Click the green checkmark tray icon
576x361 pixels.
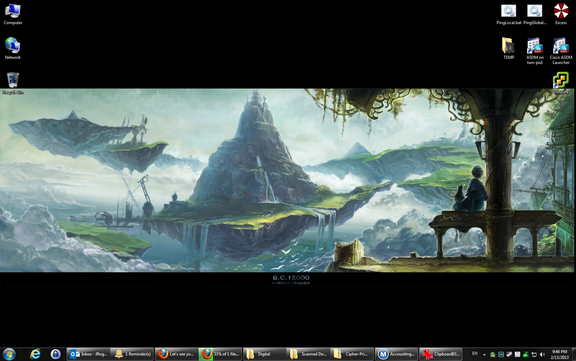click(x=526, y=354)
